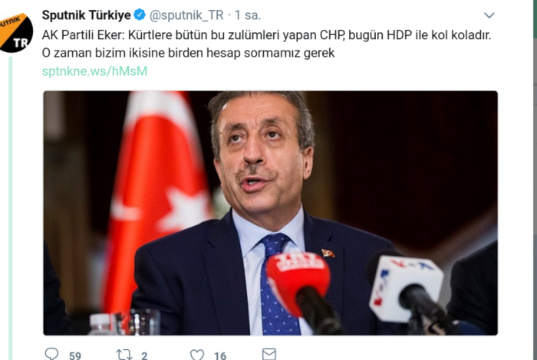The width and height of the screenshot is (537, 360).
Task: Click the 16 likes count
Action: pos(220,355)
